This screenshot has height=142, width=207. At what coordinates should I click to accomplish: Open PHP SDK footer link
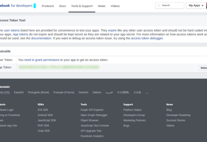coord(44,126)
